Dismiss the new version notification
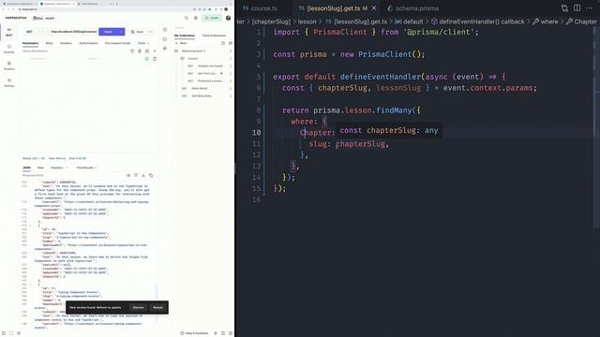This screenshot has height=337, width=600. 138,308
